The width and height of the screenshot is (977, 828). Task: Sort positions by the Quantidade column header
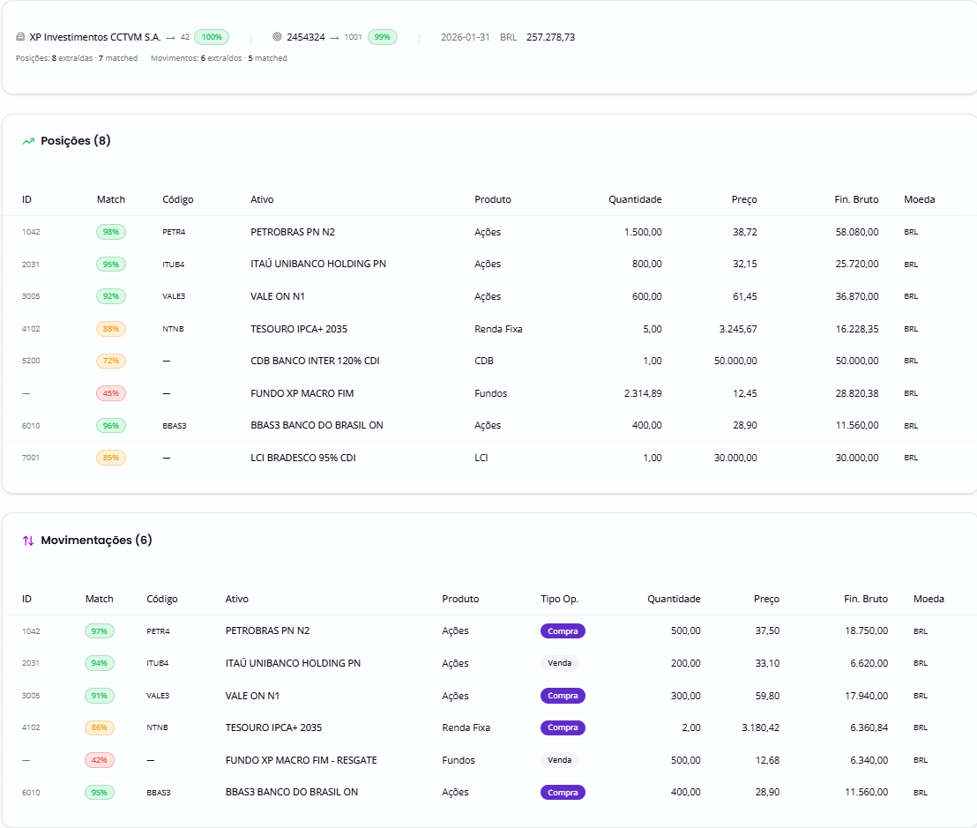click(x=635, y=199)
